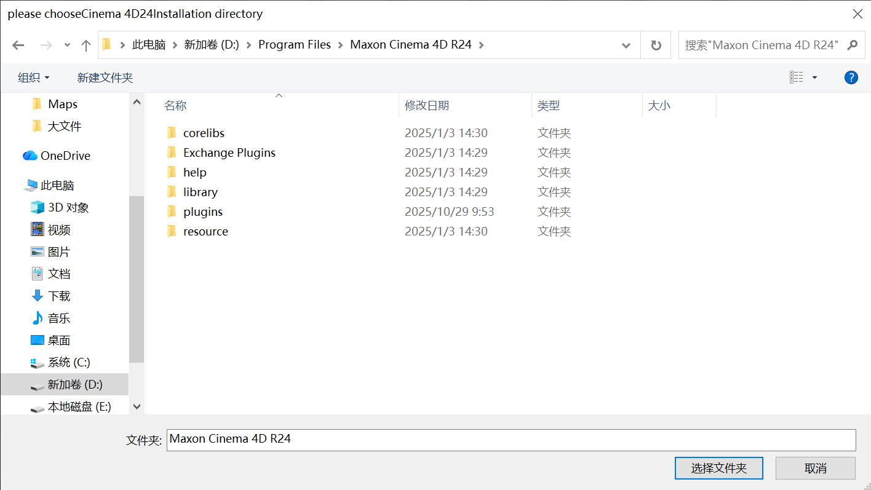Create a folder with 新建文件夹
Viewport: 871px width, 490px height.
click(x=105, y=77)
